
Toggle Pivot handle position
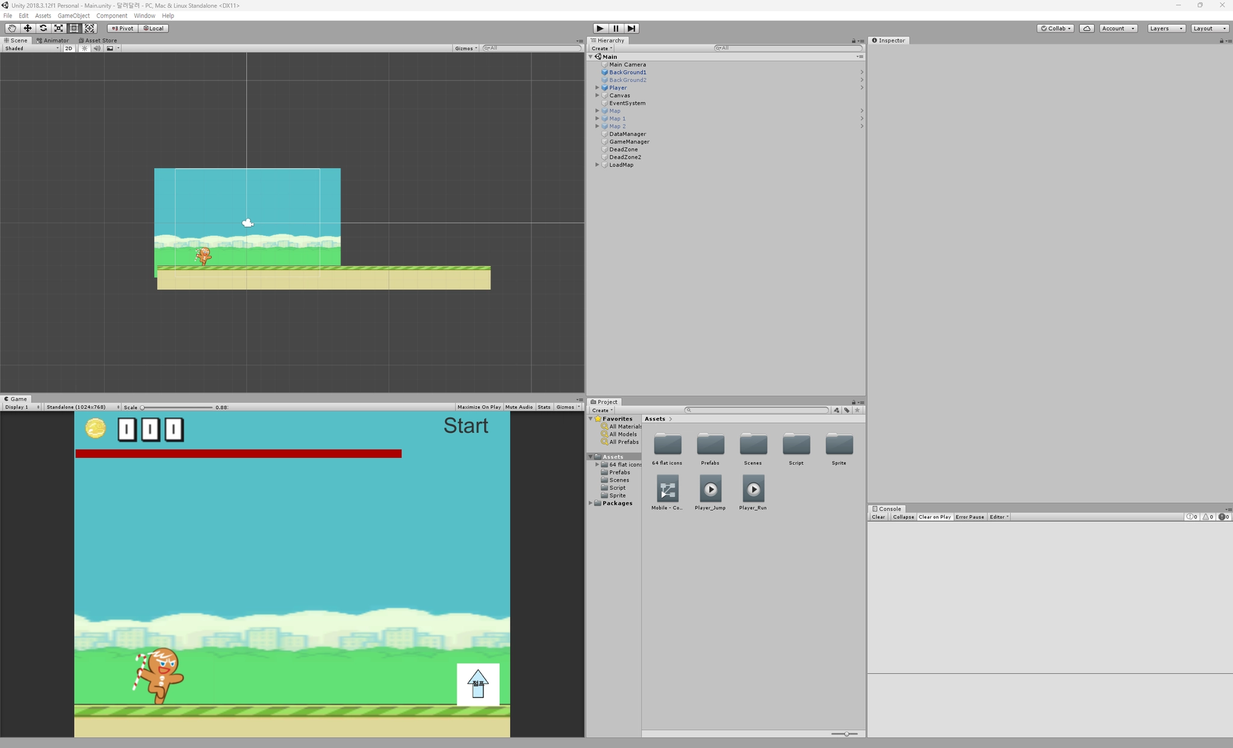pyautogui.click(x=123, y=28)
